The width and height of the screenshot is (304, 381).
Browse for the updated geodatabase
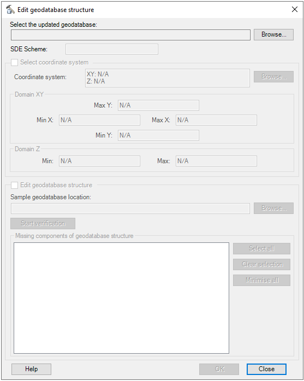(x=273, y=34)
